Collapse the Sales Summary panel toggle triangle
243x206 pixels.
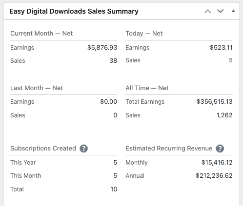pyautogui.click(x=233, y=11)
